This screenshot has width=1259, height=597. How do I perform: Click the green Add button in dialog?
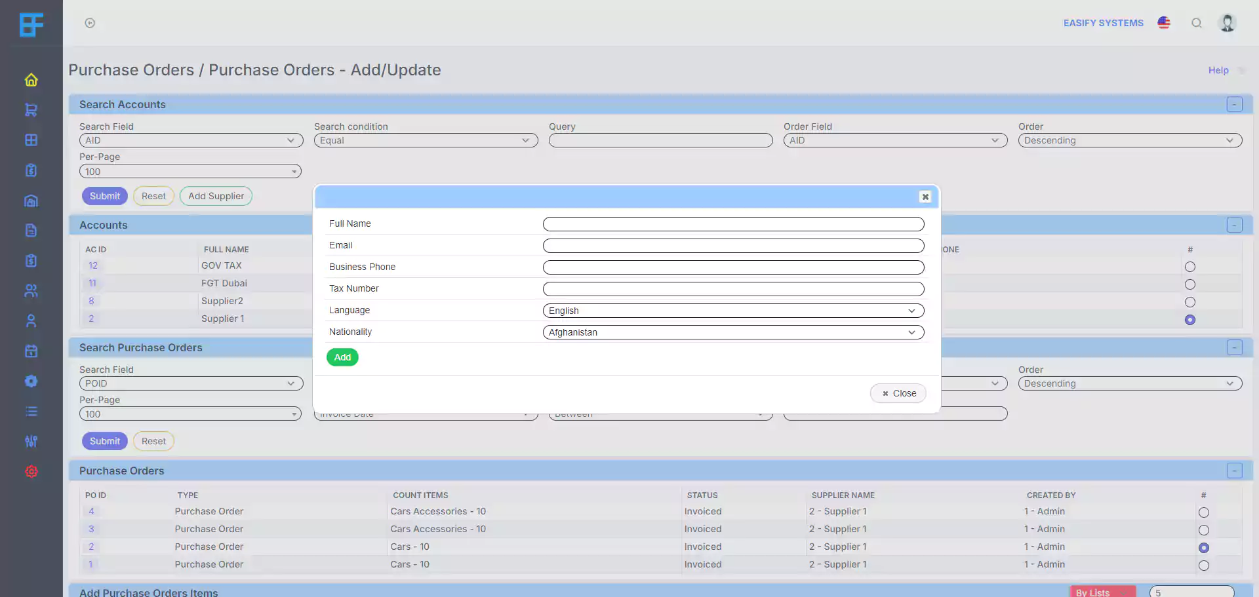pyautogui.click(x=342, y=357)
